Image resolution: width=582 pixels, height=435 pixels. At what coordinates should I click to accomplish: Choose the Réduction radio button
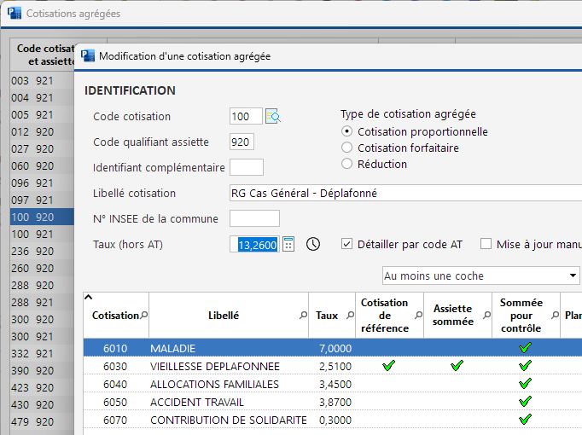[x=346, y=164]
